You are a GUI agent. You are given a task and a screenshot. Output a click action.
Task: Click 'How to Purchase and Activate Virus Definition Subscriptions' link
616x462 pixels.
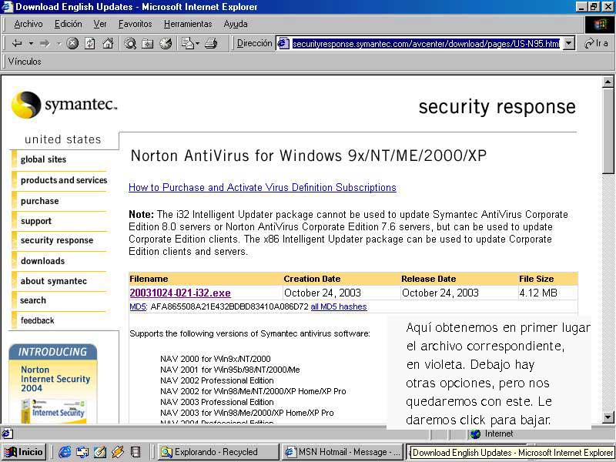point(263,187)
